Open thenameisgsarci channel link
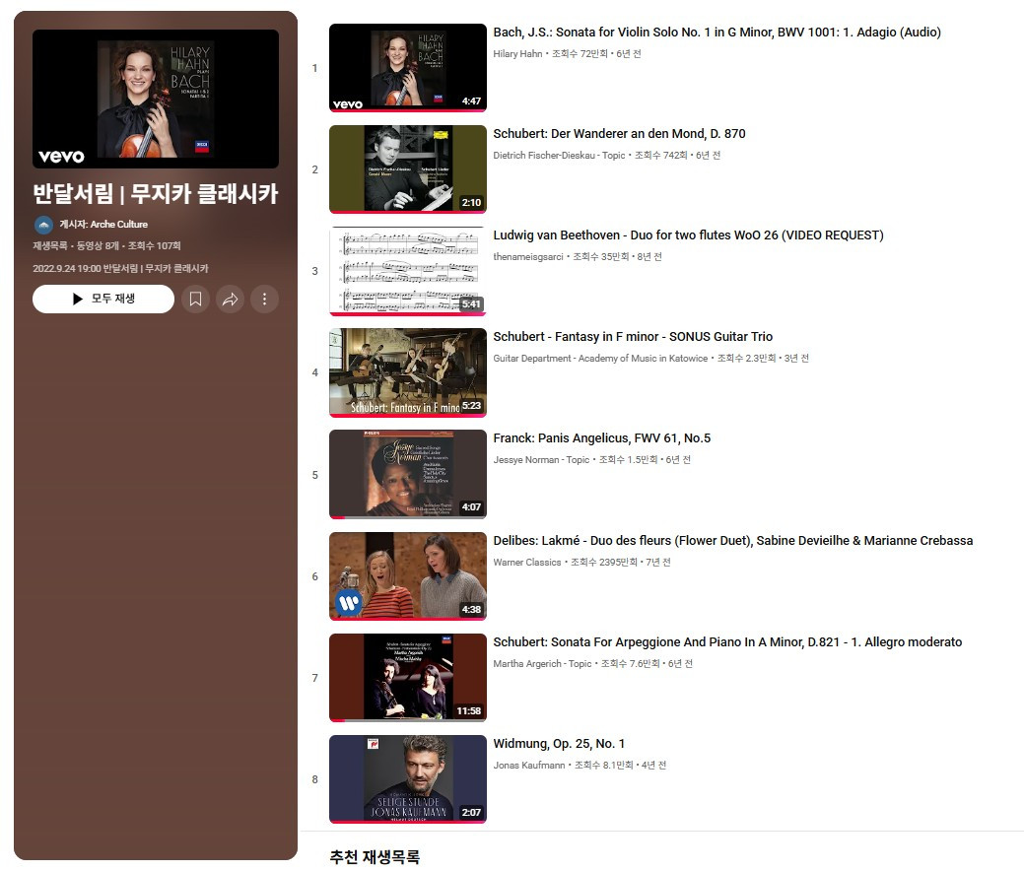1024x871 pixels. tap(527, 256)
